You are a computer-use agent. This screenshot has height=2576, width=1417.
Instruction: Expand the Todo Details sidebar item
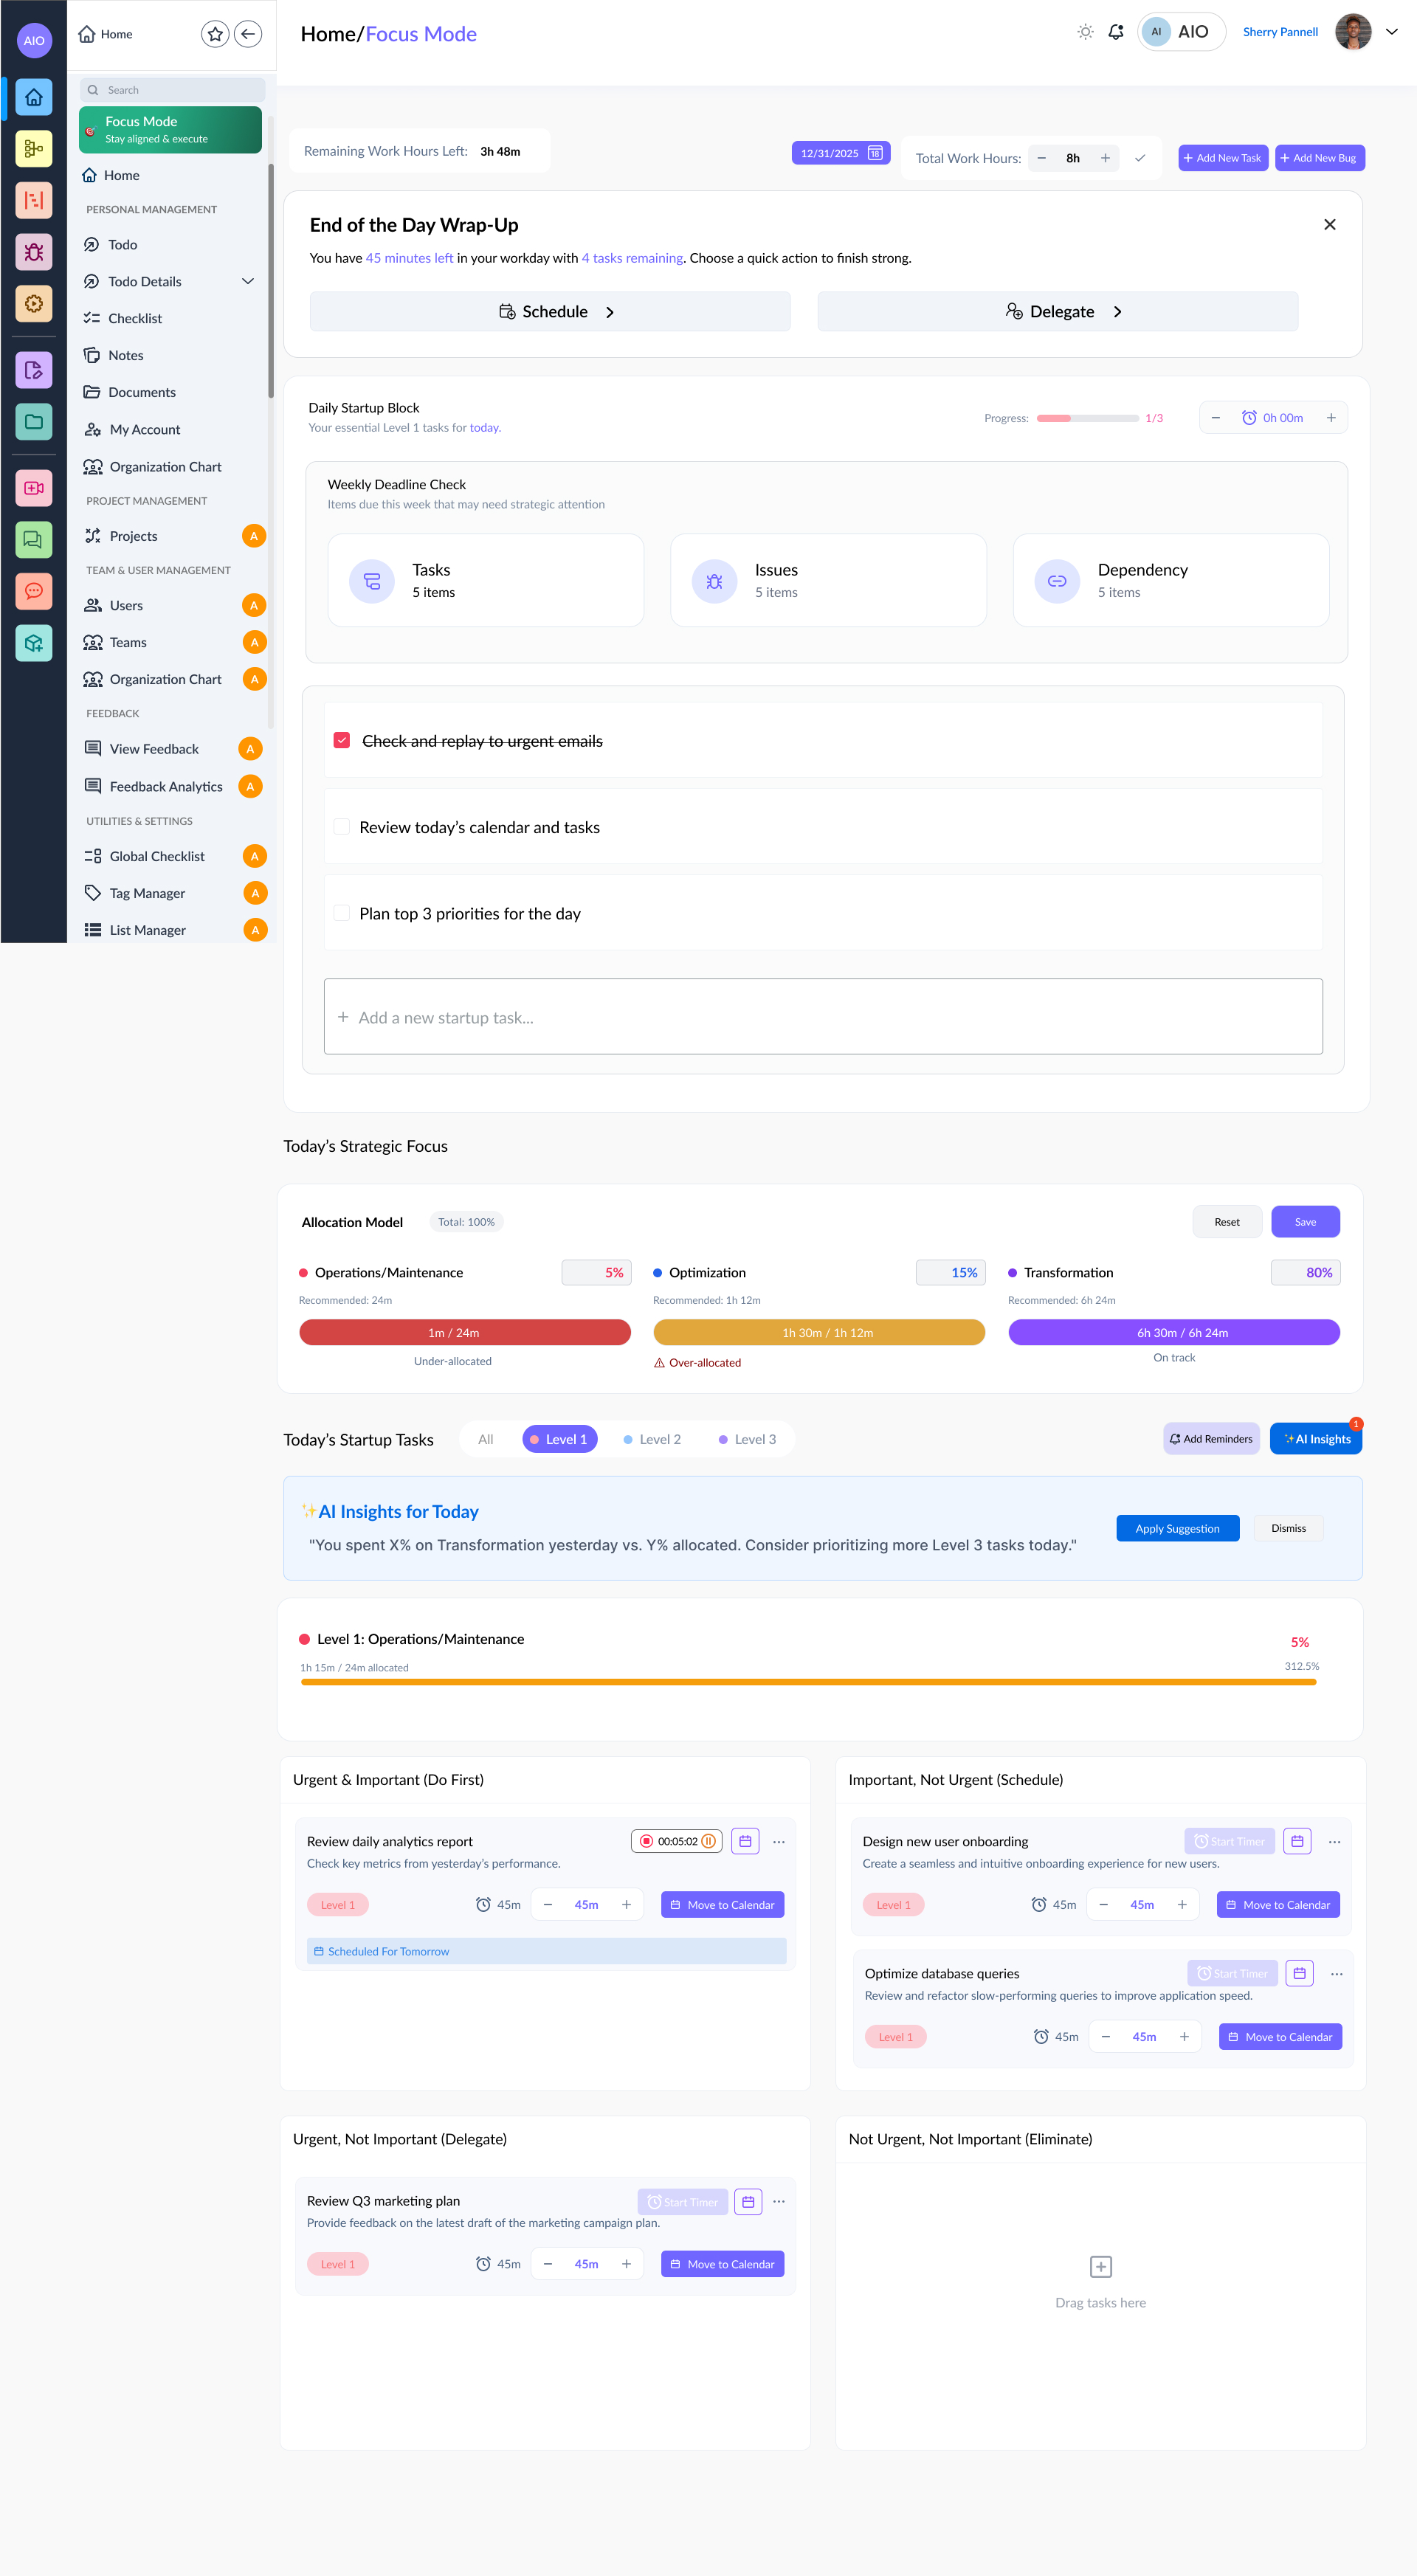tap(248, 281)
